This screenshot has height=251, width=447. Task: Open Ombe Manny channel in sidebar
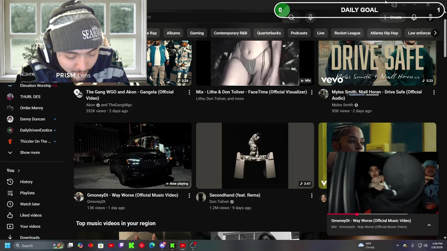[32, 108]
